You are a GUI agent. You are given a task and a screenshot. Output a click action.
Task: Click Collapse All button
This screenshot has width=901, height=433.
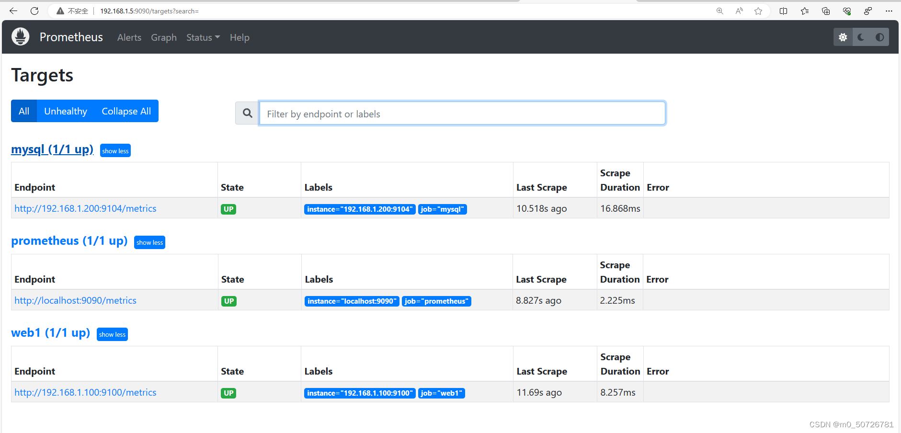126,111
